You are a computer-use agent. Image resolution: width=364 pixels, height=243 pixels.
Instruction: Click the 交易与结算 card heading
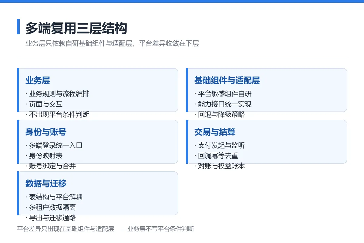pos(215,132)
